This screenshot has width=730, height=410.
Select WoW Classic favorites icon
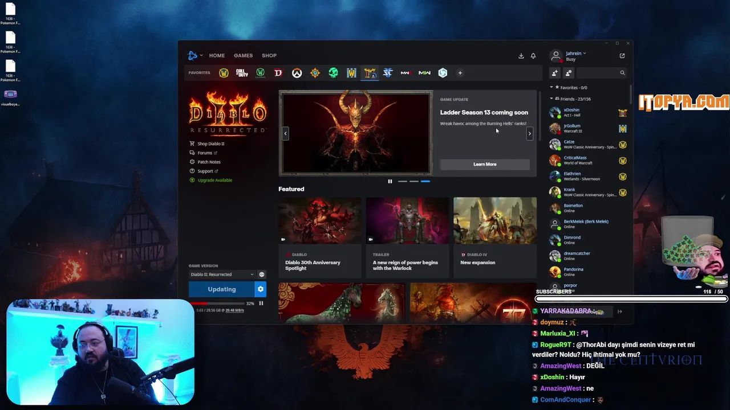[x=260, y=73]
